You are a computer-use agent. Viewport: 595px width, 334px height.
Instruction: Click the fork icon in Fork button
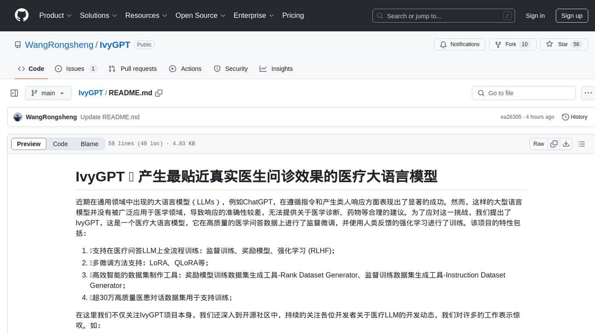(x=498, y=45)
